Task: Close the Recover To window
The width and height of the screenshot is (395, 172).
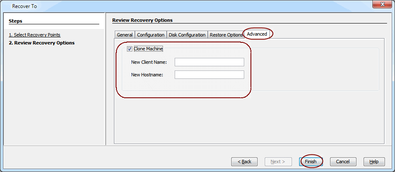Action: (x=382, y=5)
